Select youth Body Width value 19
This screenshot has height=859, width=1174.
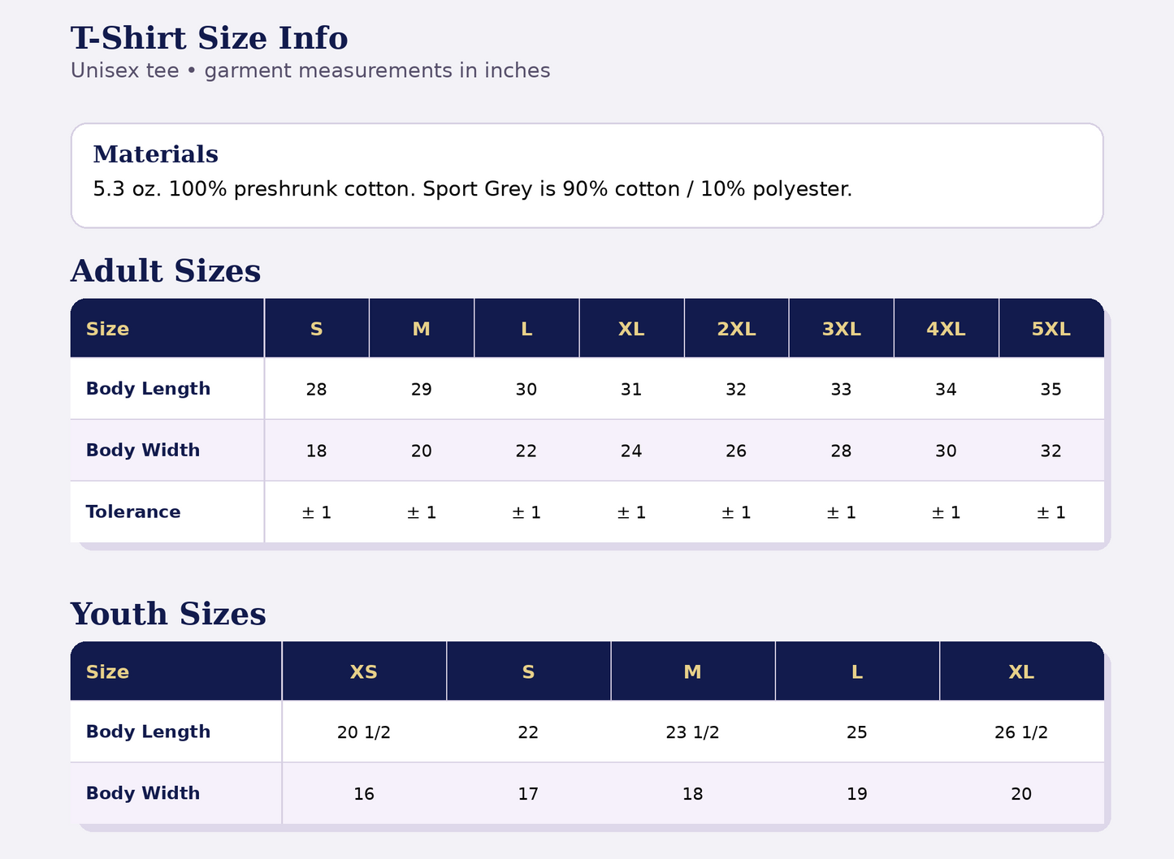857,794
